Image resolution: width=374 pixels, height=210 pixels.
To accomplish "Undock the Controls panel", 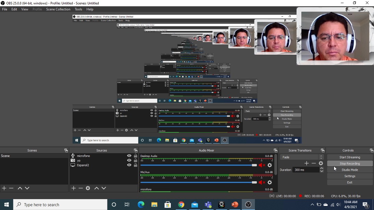I will pos(371,150).
